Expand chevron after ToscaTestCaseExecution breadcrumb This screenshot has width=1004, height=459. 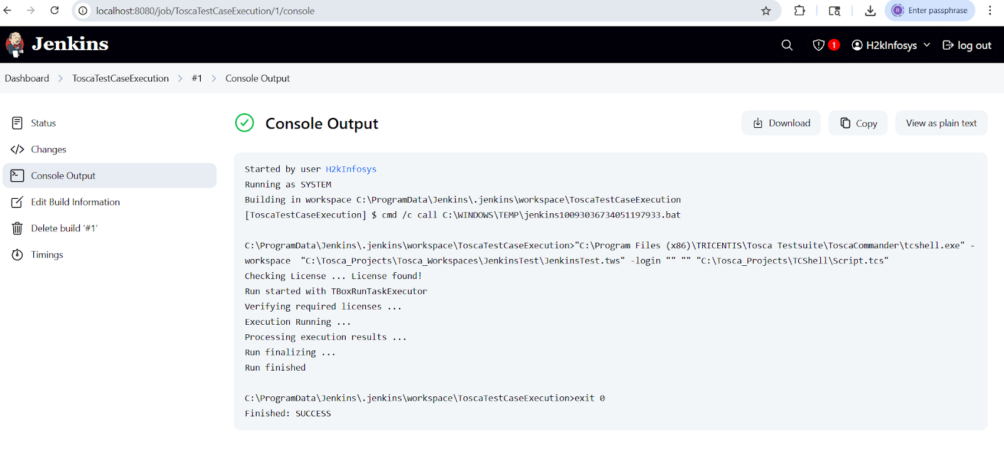(180, 78)
